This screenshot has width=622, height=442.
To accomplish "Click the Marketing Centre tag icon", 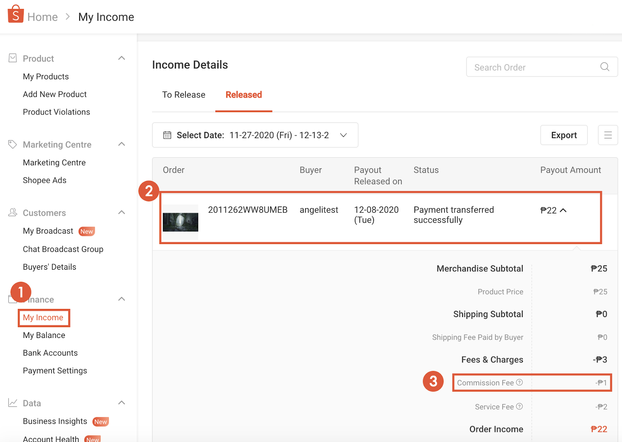I will coord(12,144).
